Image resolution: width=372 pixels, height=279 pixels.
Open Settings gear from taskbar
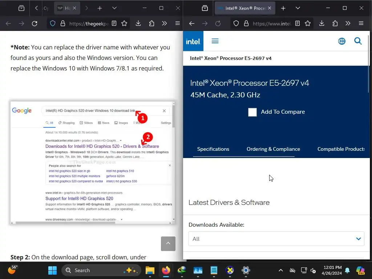tap(246, 270)
